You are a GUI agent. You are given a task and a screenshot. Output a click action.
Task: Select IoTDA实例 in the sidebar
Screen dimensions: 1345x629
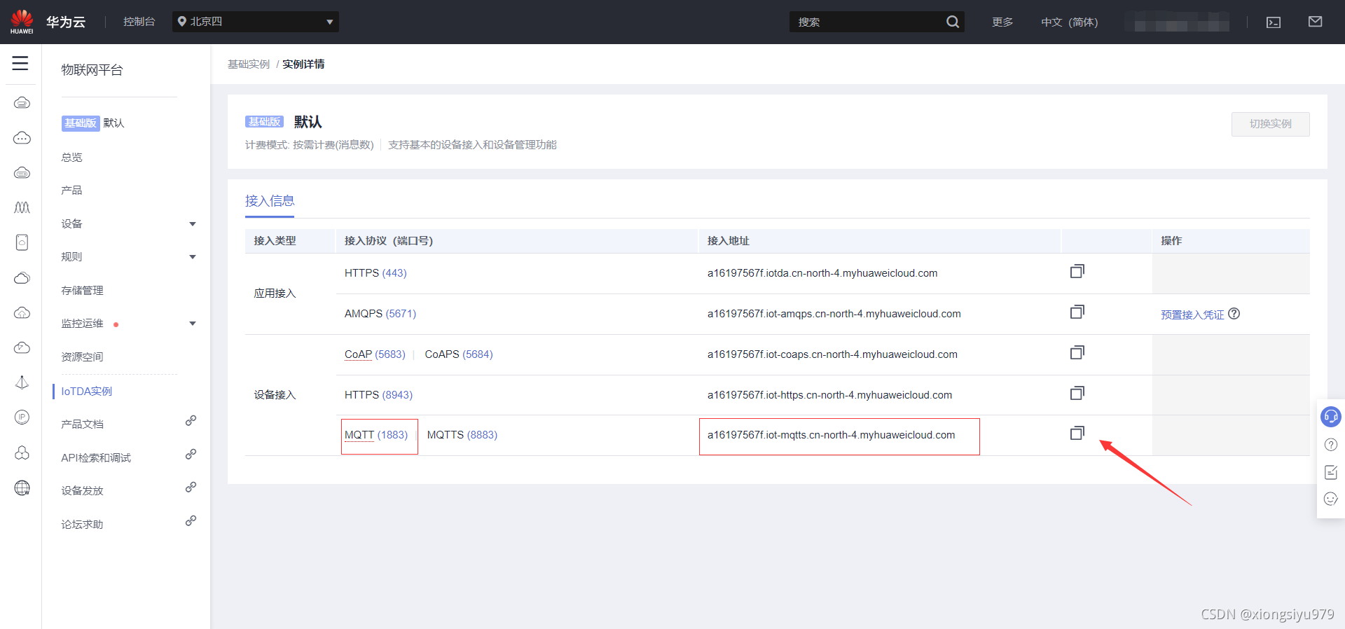pos(86,391)
